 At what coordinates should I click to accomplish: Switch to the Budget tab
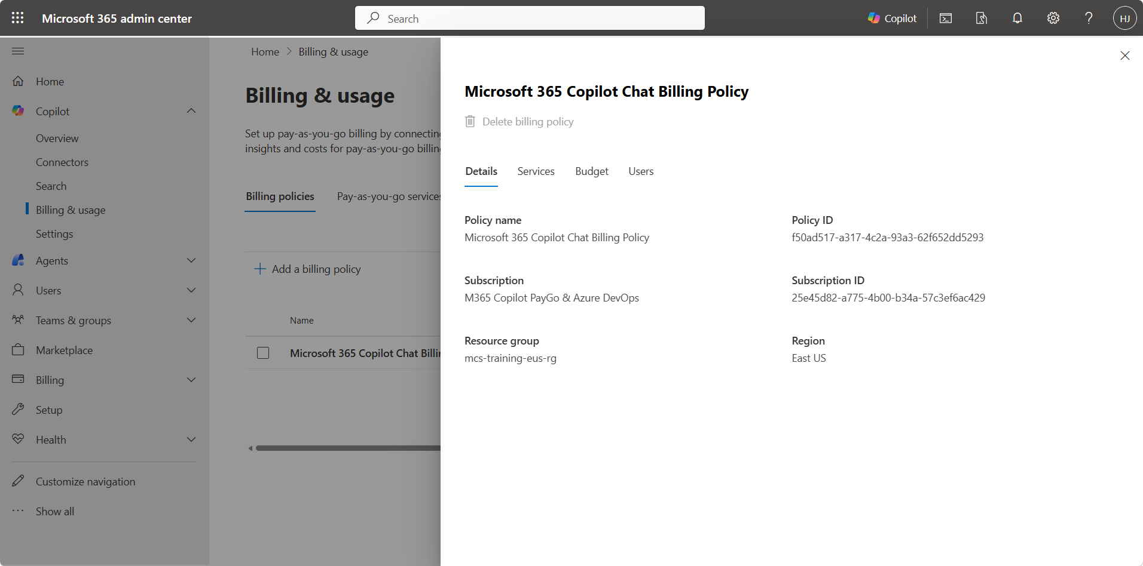pos(591,171)
